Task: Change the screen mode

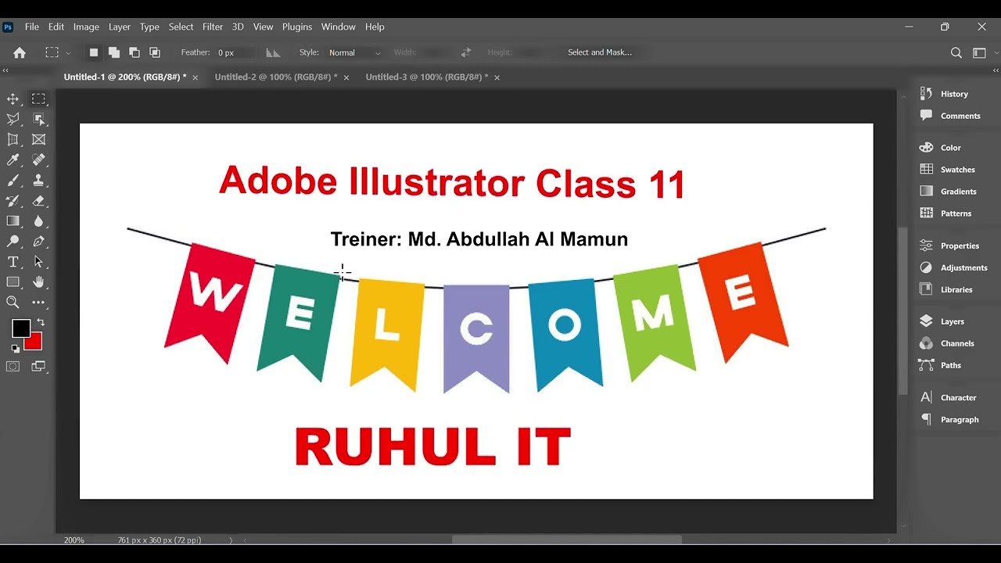Action: [x=38, y=366]
